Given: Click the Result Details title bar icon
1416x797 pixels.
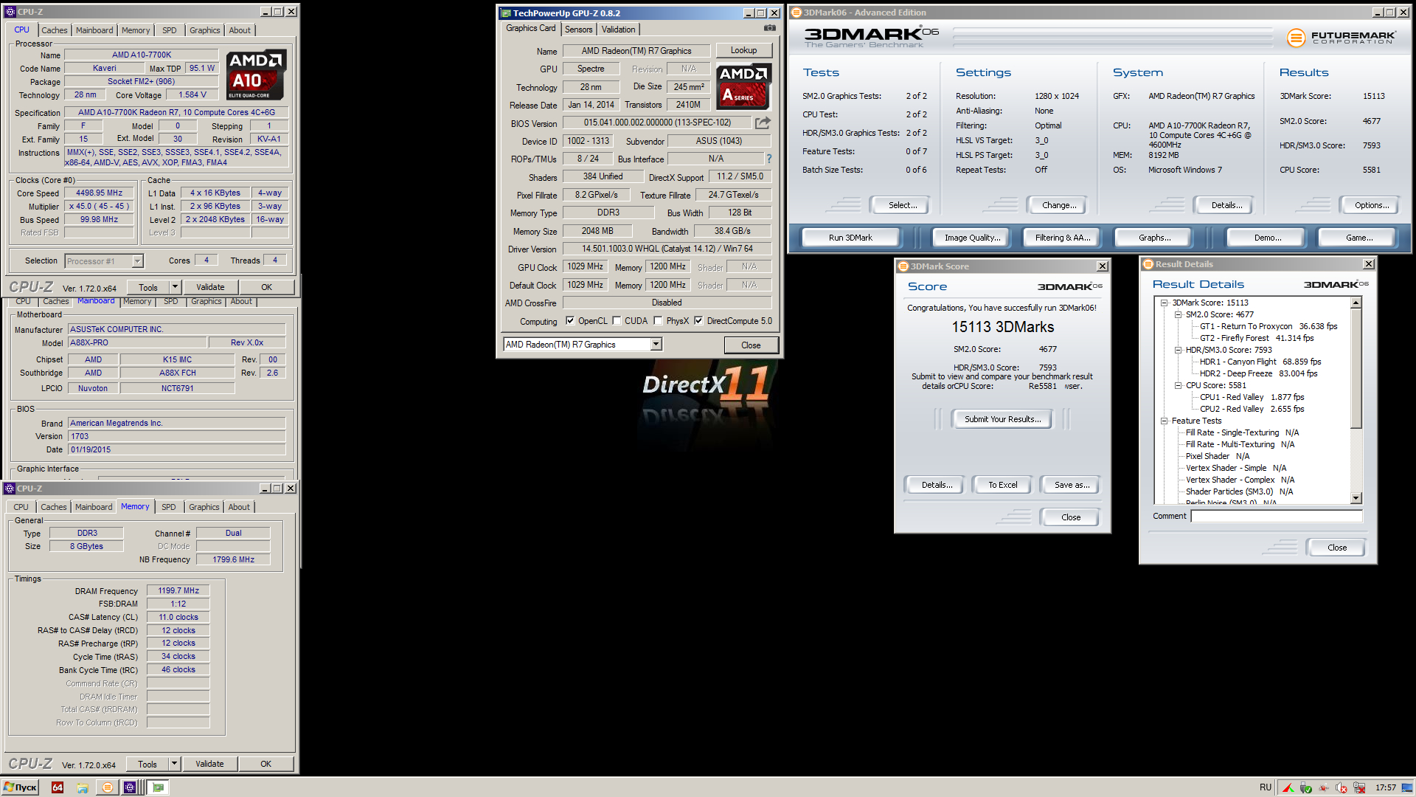Looking at the screenshot, I should 1148,264.
